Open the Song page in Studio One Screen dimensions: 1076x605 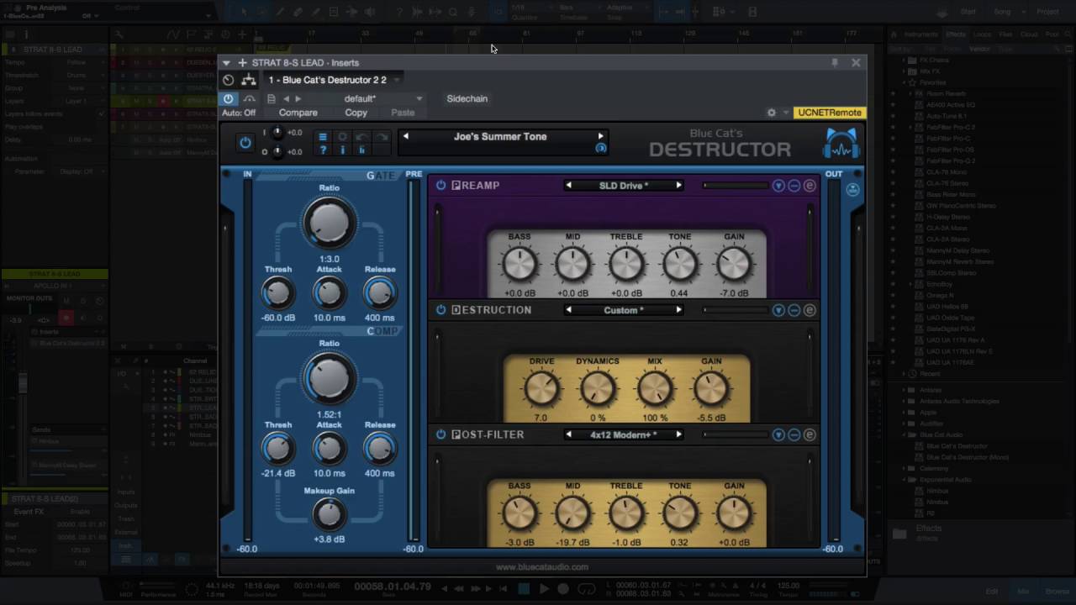pyautogui.click(x=1002, y=12)
